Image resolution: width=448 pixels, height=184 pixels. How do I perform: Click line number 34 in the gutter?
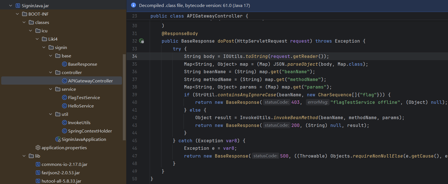(135, 57)
